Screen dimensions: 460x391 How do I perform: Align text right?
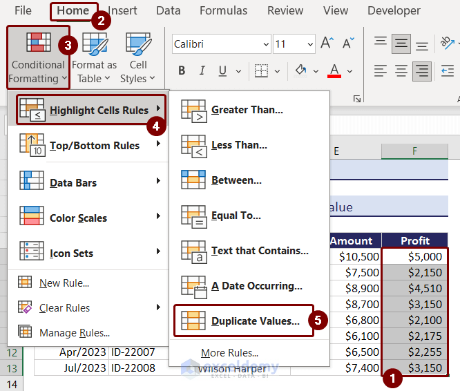tap(422, 71)
